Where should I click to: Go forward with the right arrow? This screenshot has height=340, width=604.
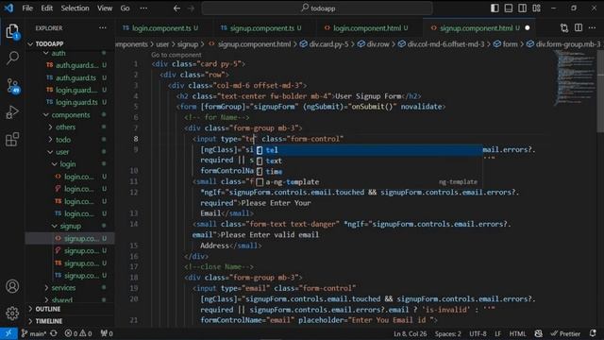[x=191, y=8]
